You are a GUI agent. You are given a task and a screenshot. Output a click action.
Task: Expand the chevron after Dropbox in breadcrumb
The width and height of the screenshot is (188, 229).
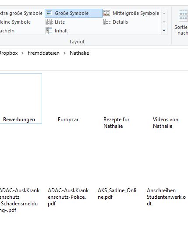click(22, 53)
